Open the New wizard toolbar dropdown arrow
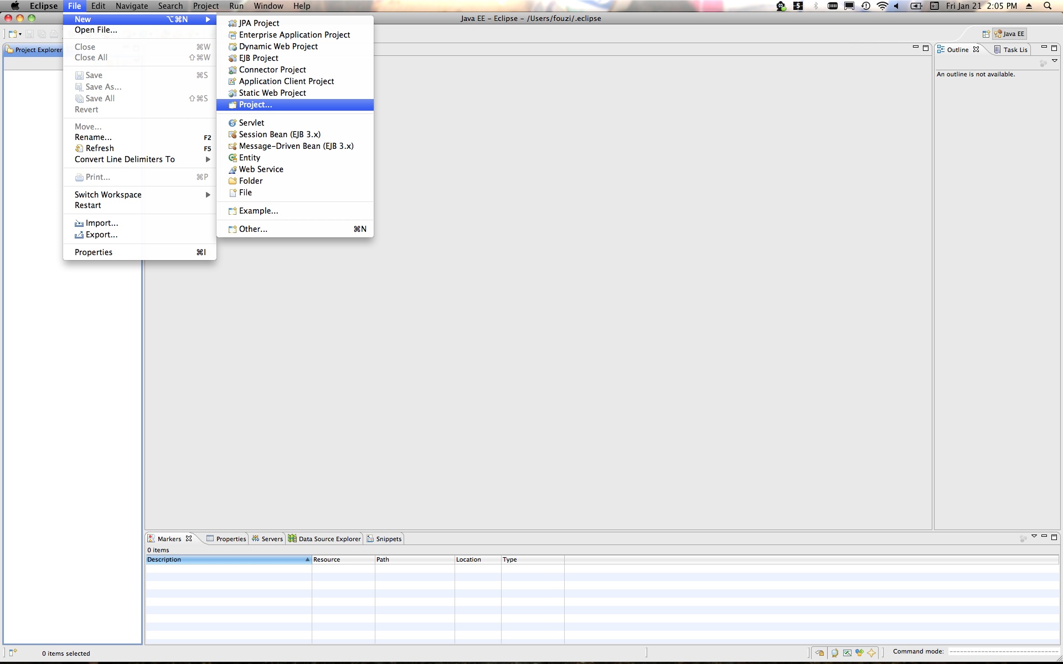Image resolution: width=1063 pixels, height=664 pixels. point(20,34)
